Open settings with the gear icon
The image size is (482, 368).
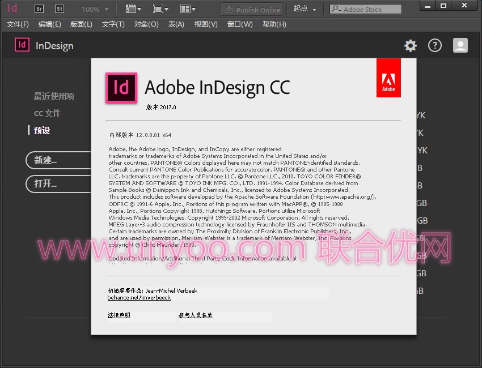tap(411, 46)
